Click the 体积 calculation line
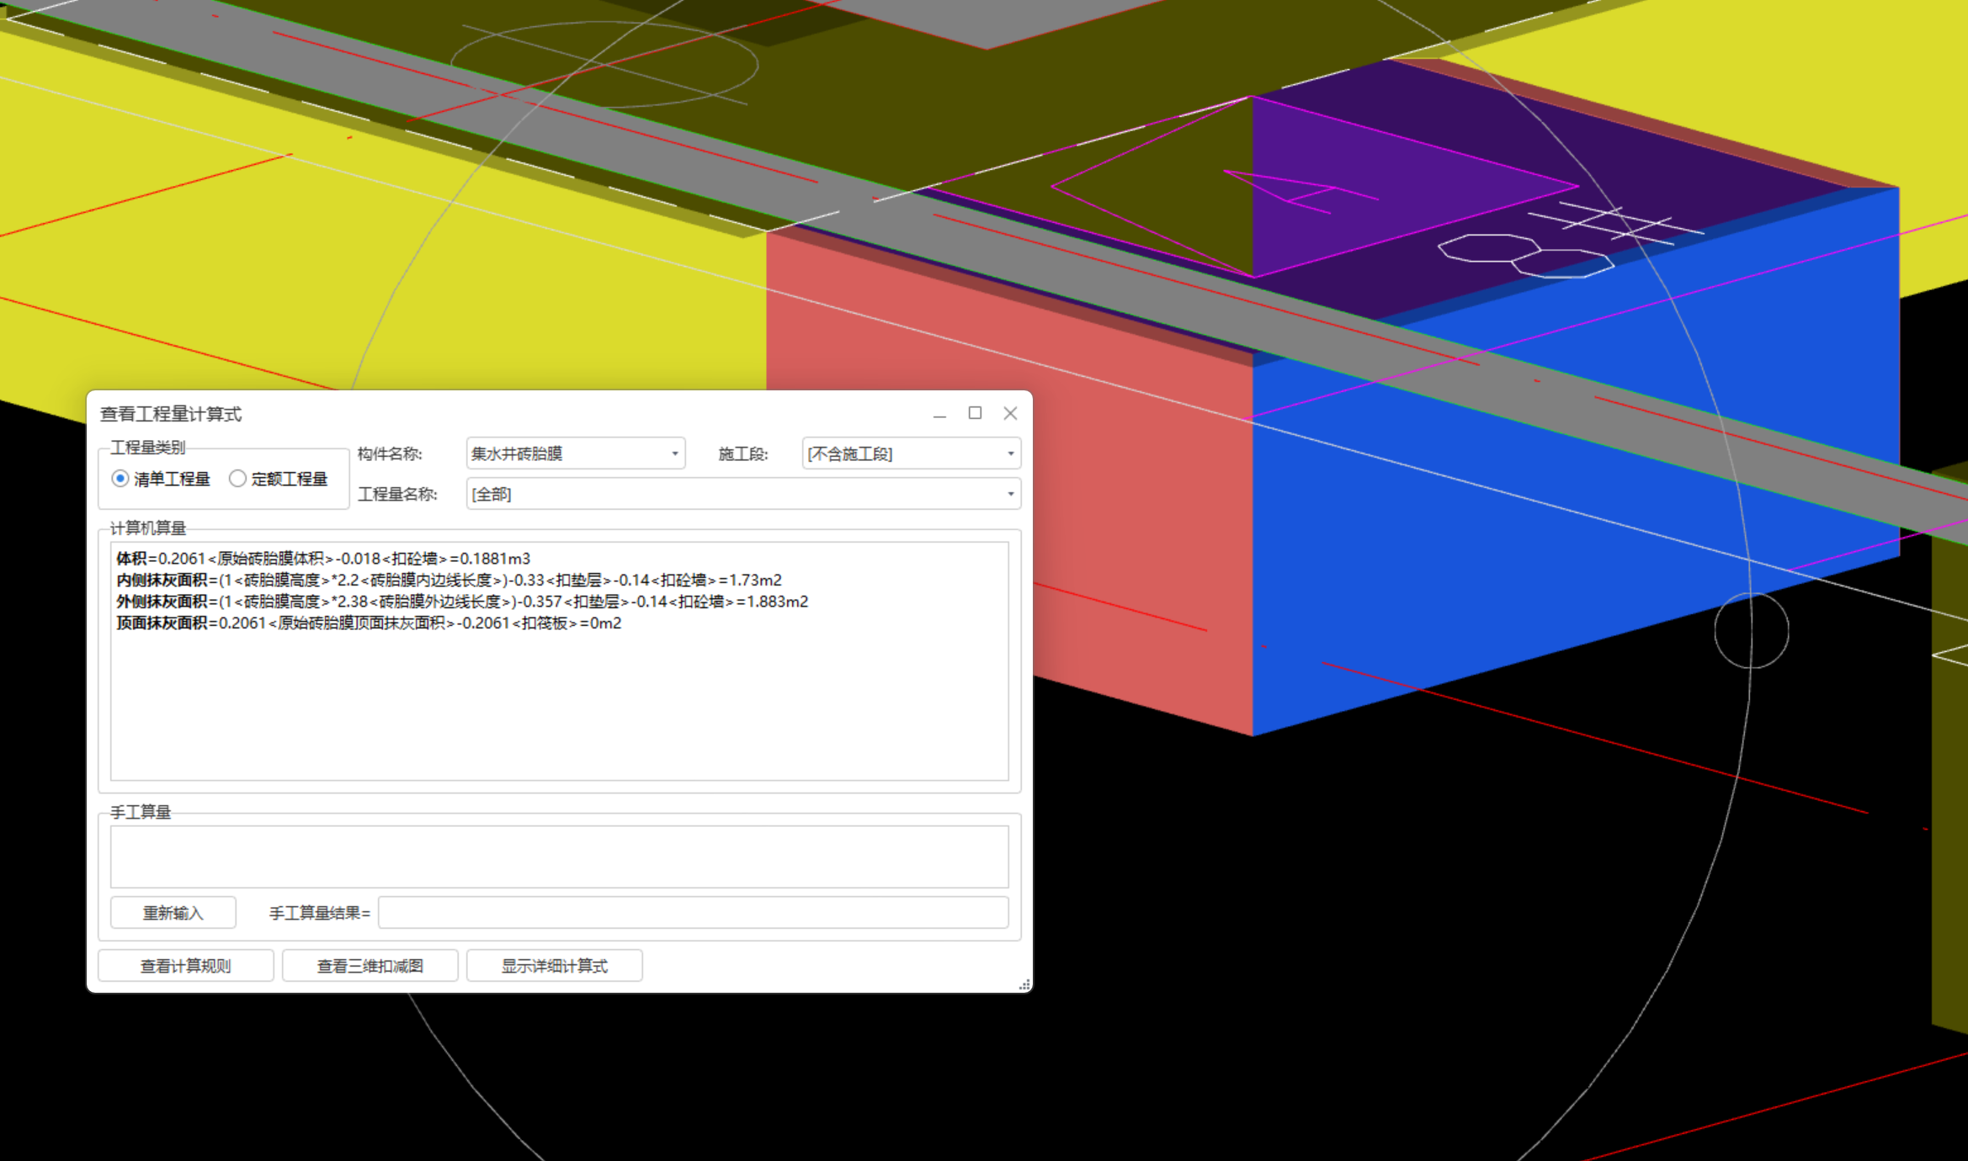This screenshot has width=1968, height=1161. click(x=323, y=559)
